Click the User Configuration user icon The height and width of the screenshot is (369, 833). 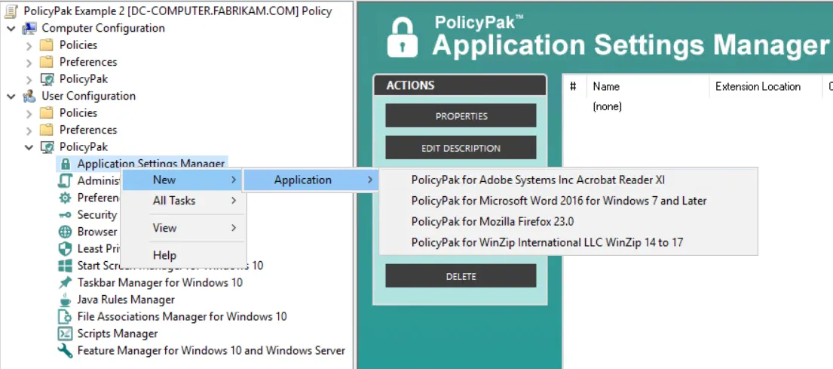coord(29,96)
